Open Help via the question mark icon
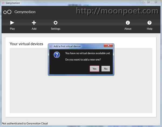This screenshot has height=127, width=162. pos(150,23)
